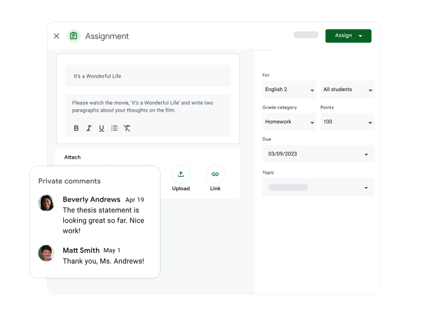Open the All students dropdown
The height and width of the screenshot is (318, 423).
(x=347, y=89)
